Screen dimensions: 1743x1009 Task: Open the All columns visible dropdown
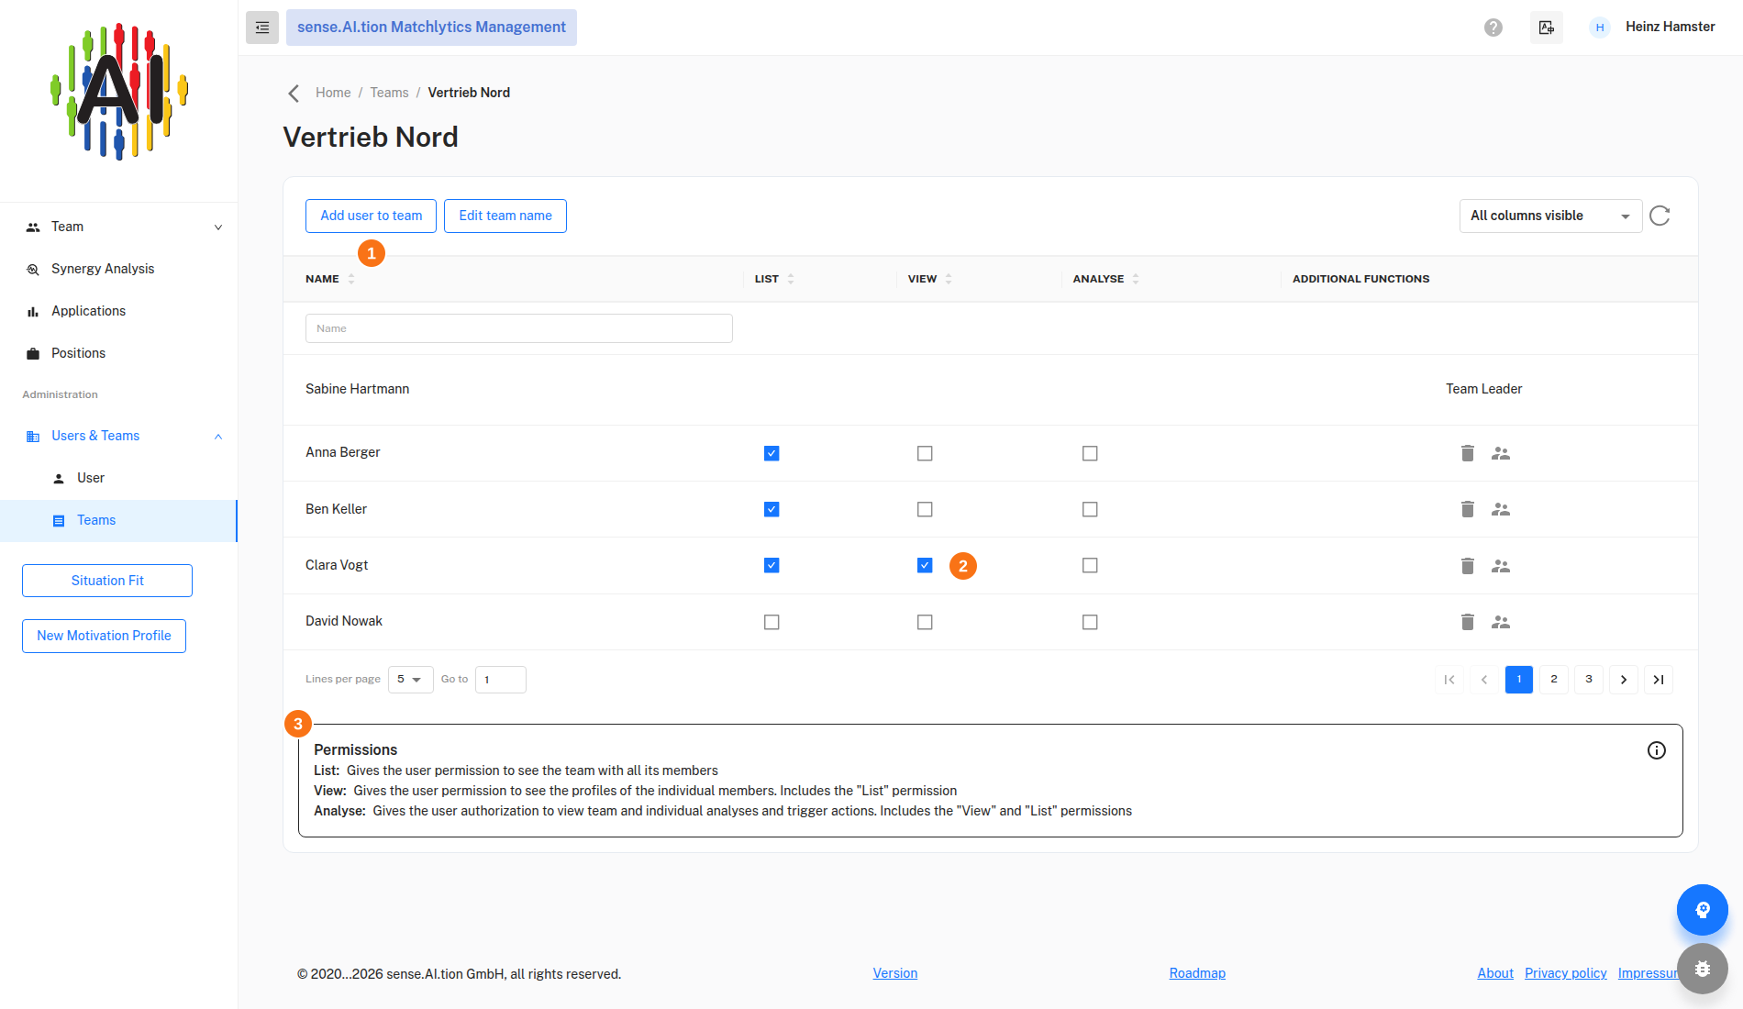[x=1550, y=216]
